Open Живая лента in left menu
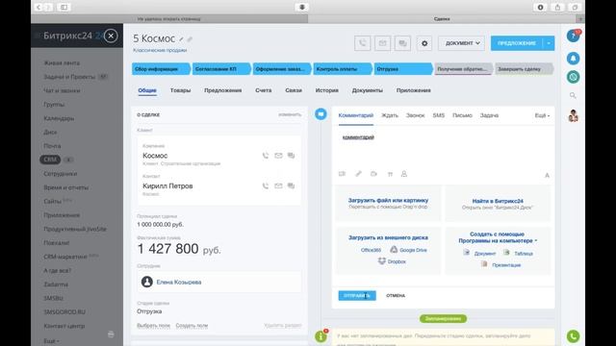This screenshot has width=616, height=346. tap(62, 62)
